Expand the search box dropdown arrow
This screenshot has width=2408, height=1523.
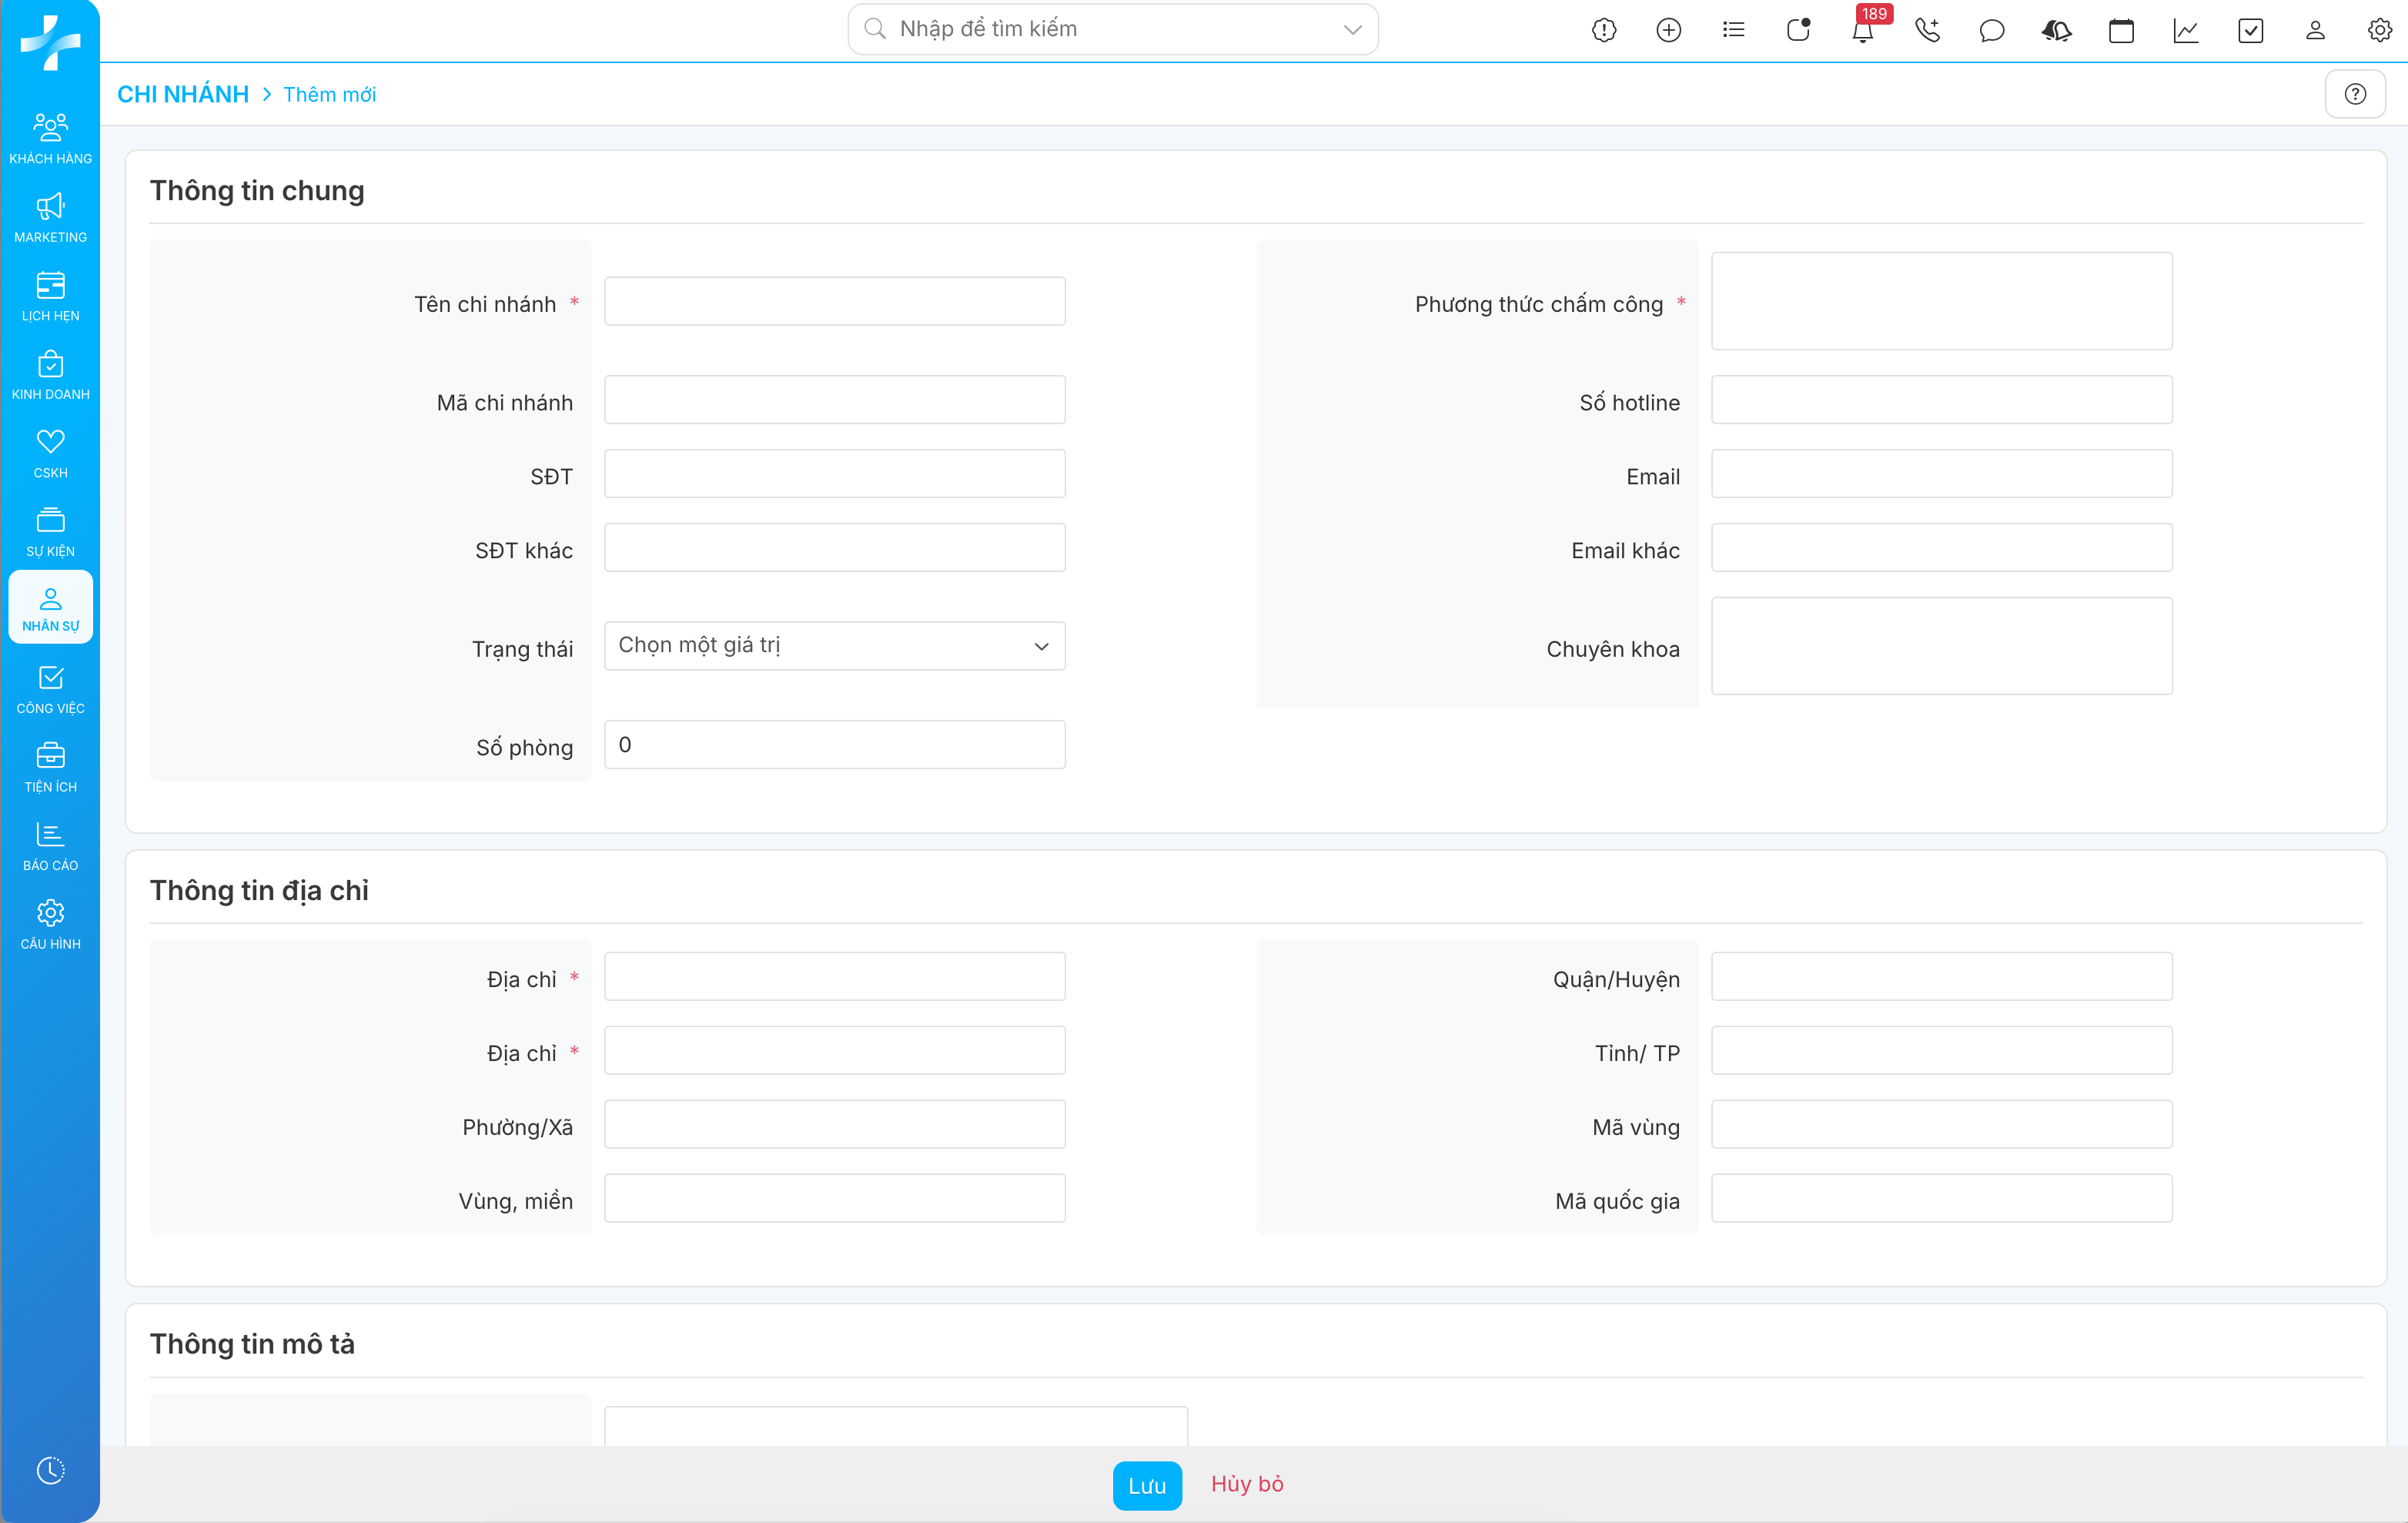(1352, 29)
